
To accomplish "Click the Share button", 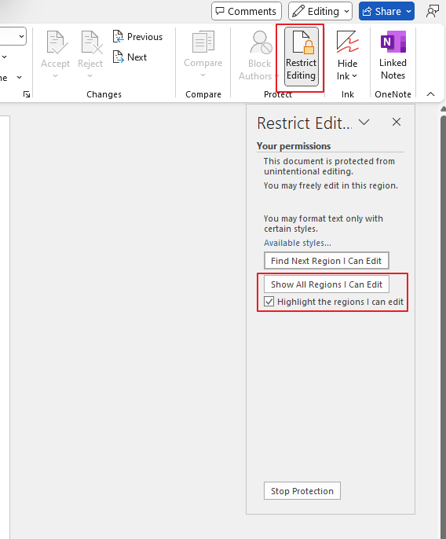I will point(386,11).
